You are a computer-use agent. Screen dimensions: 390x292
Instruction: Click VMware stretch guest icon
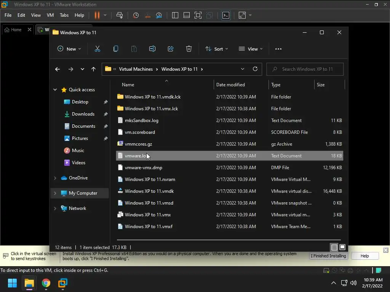(x=242, y=15)
